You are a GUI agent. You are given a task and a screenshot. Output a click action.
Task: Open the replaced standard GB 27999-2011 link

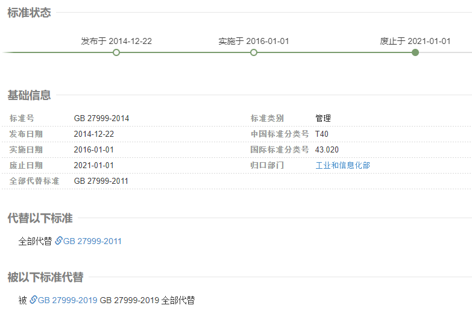click(x=92, y=241)
